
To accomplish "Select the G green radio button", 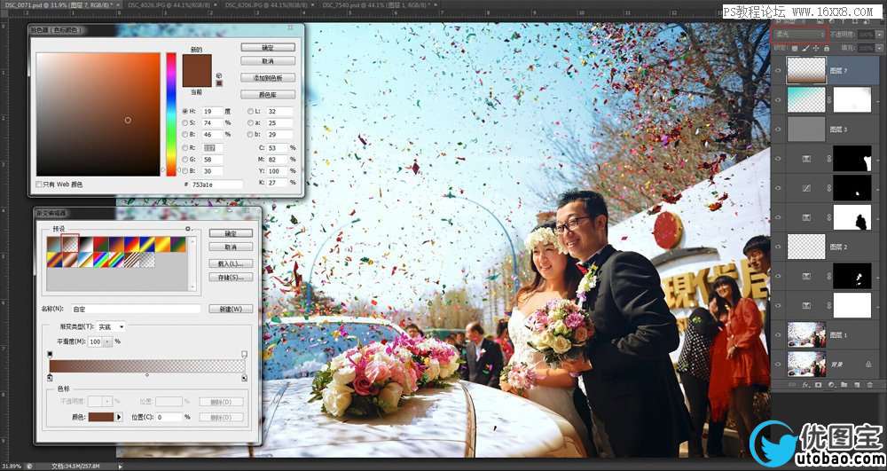I will pyautogui.click(x=185, y=160).
